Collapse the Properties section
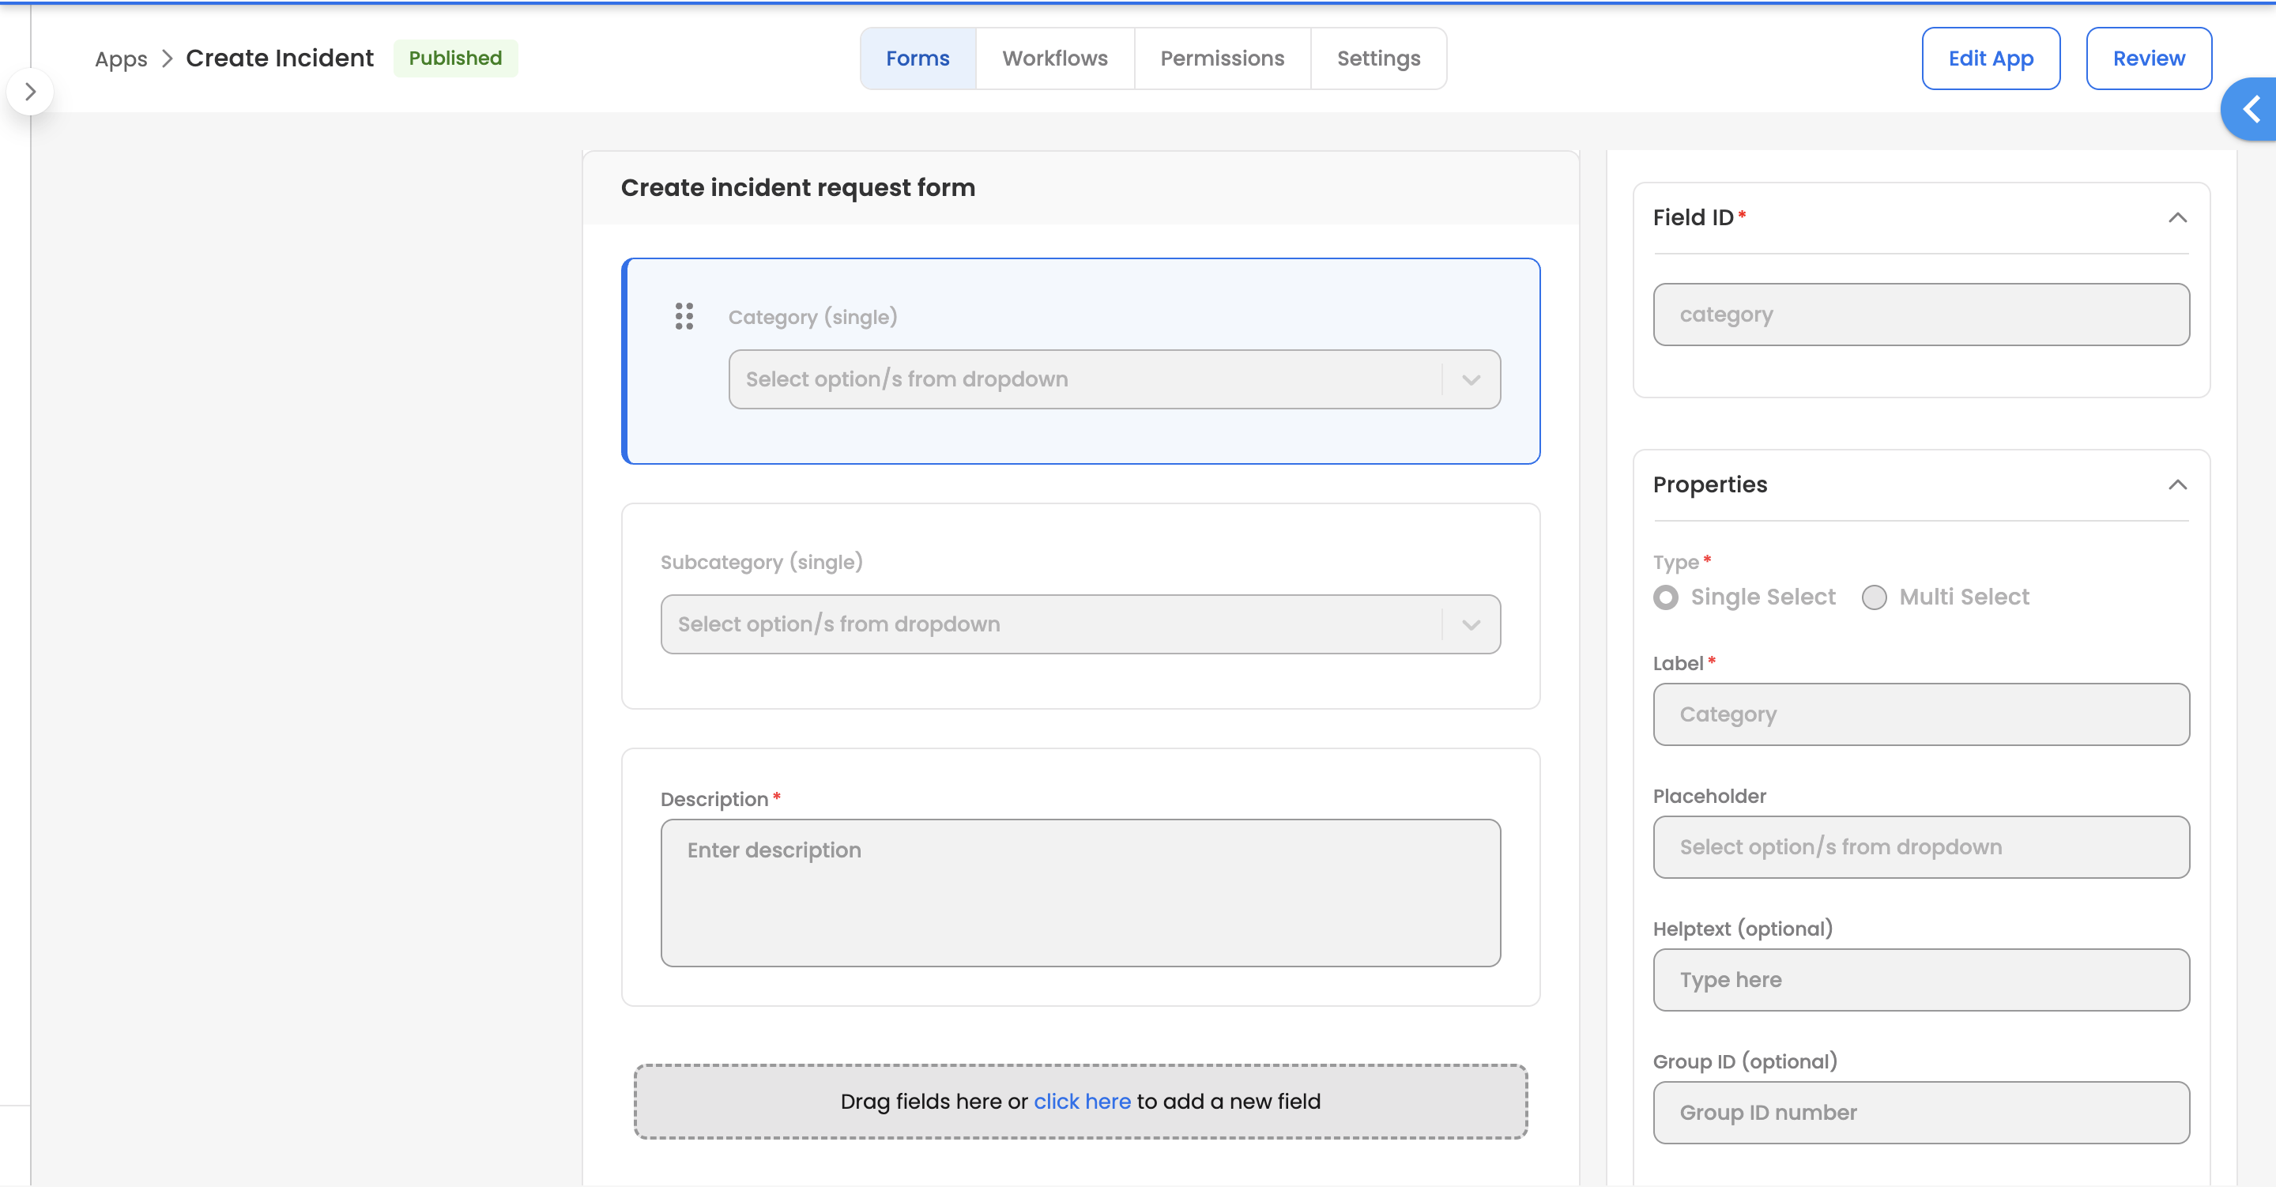2276x1187 pixels. [x=2177, y=485]
